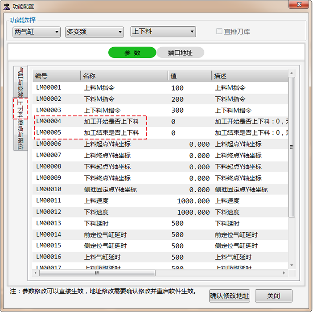Click name cell 下料起点Y轴坐标
Viewport: 313px width, 312px height.
click(x=107, y=167)
